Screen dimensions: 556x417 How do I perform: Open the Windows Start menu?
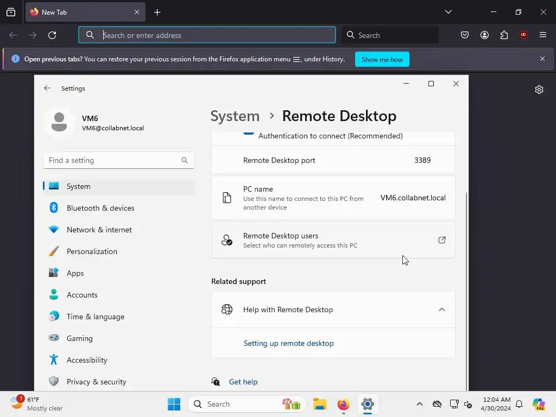point(174,404)
